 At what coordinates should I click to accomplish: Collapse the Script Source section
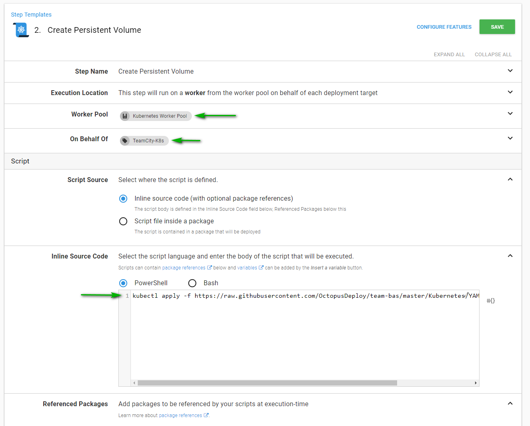pos(510,179)
